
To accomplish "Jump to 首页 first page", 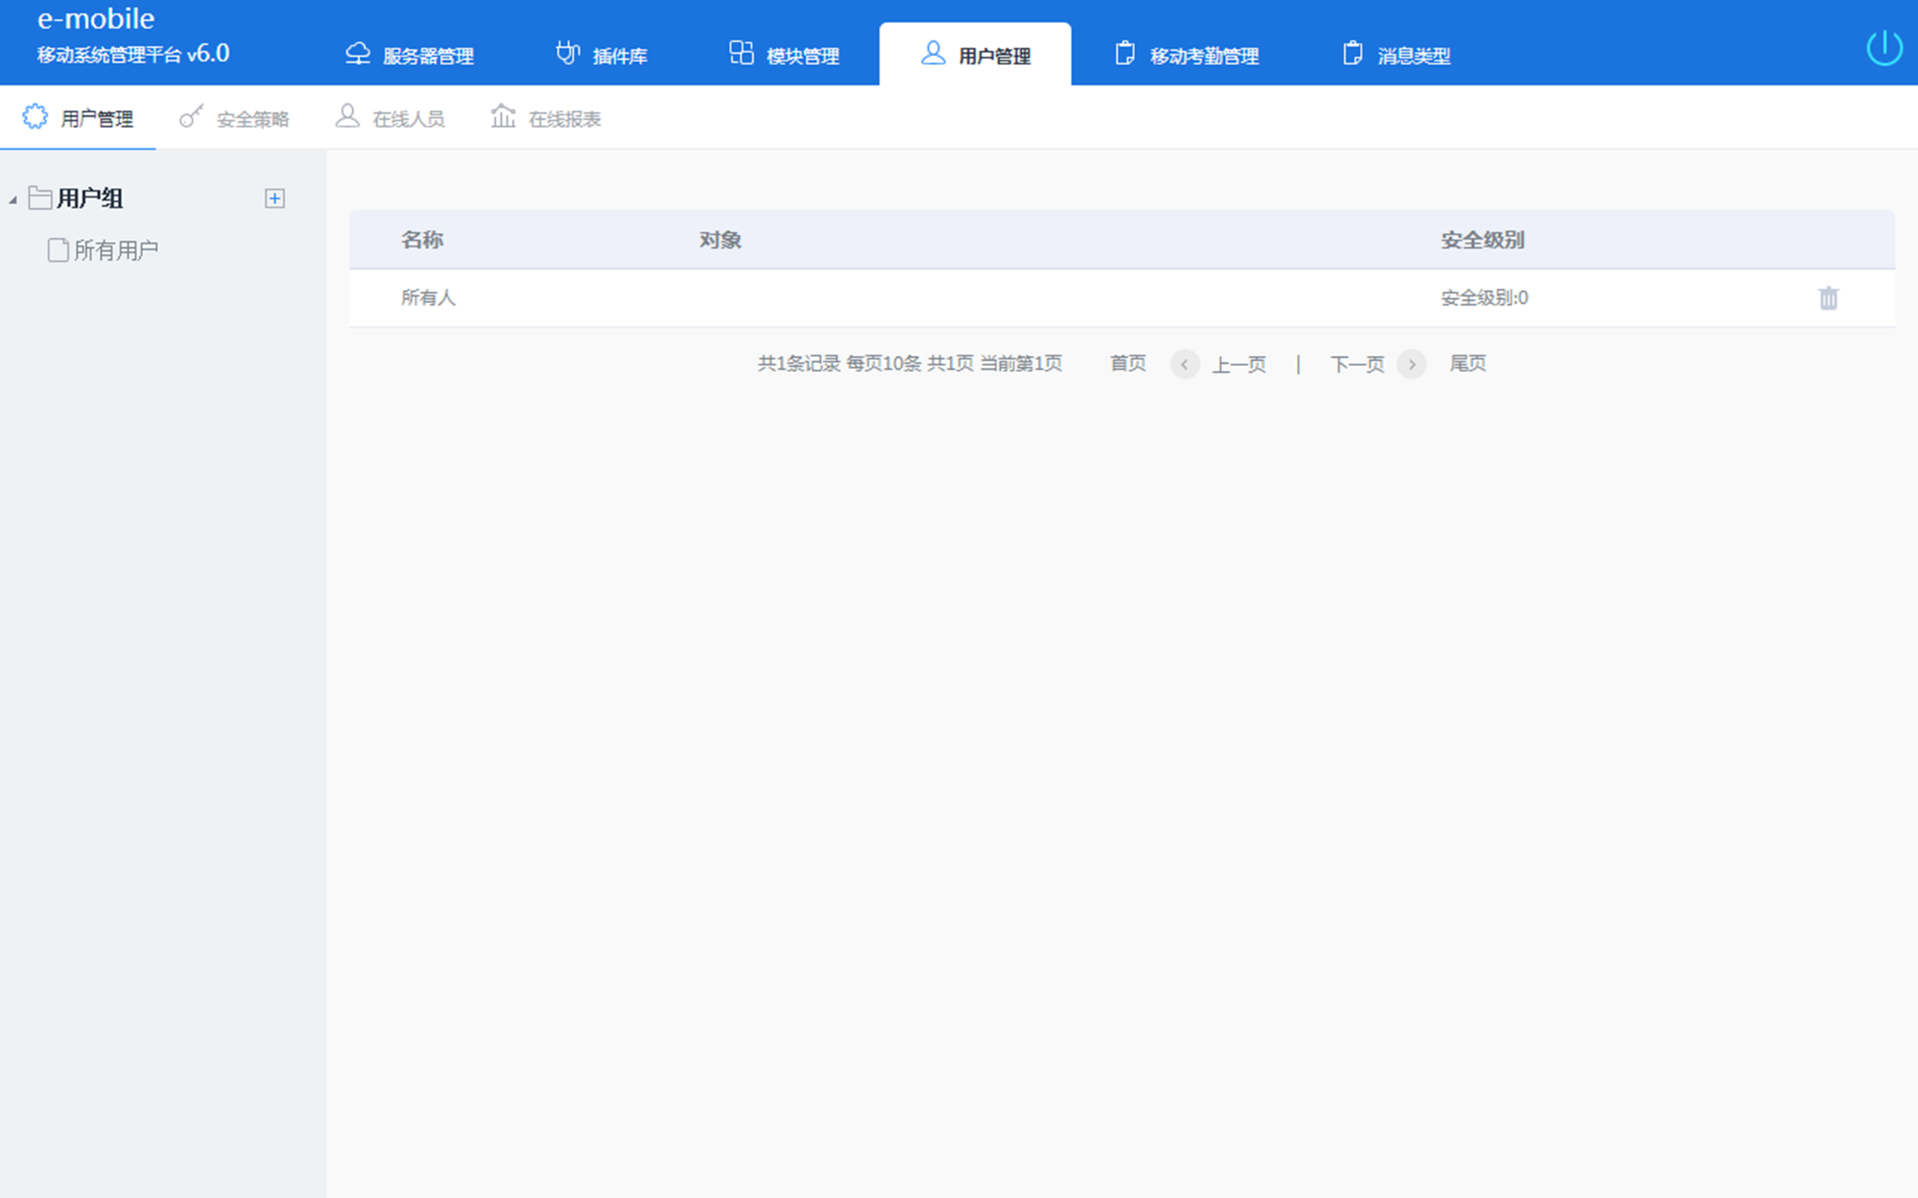I will pos(1128,364).
